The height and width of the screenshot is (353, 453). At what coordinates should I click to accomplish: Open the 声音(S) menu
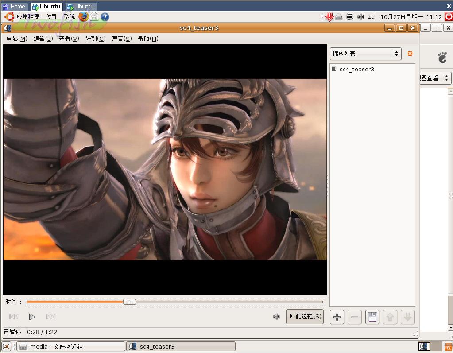click(122, 39)
